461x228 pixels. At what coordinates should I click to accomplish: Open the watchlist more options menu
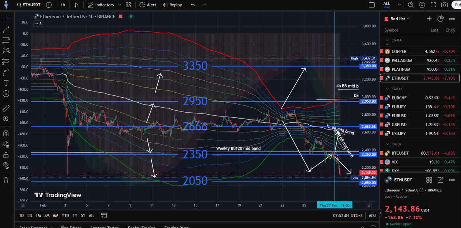tap(452, 18)
